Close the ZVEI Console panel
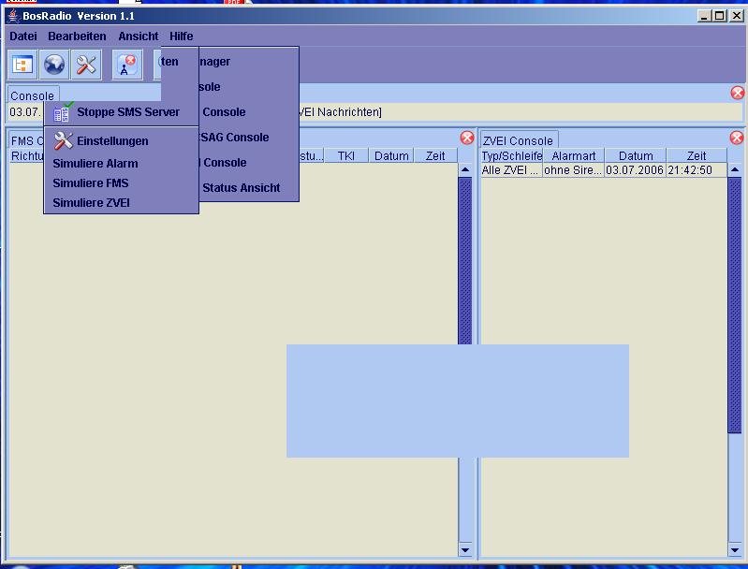The height and width of the screenshot is (569, 748). tap(737, 138)
